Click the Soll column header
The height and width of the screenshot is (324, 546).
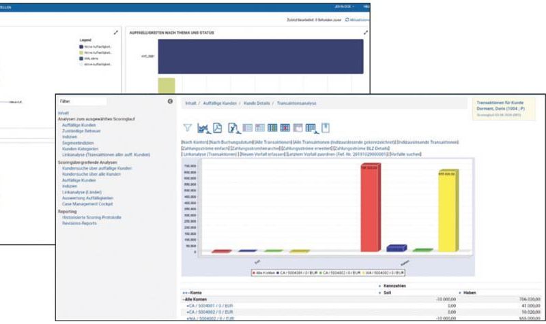click(x=387, y=293)
